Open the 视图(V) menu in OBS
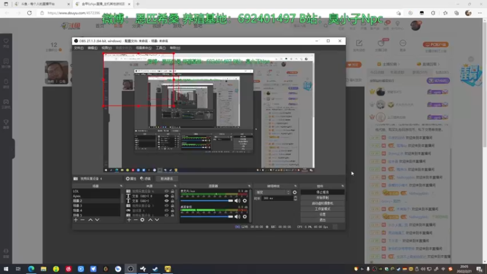 (x=107, y=48)
